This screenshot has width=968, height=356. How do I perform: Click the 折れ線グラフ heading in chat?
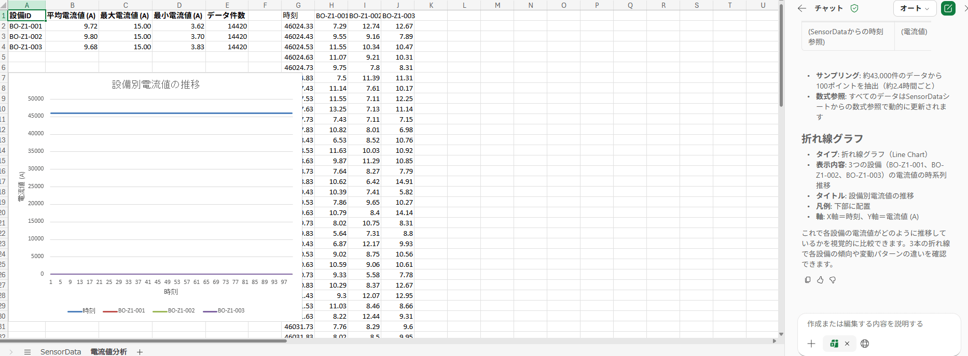pos(832,138)
